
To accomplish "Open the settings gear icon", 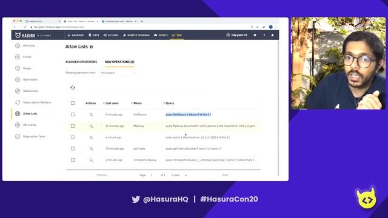I will coord(255,35).
